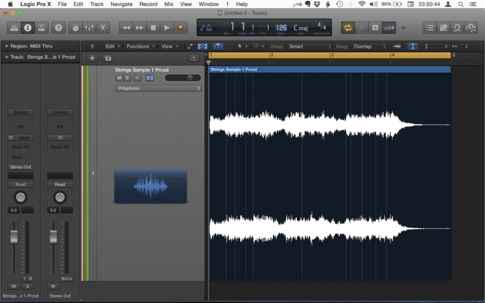The height and width of the screenshot is (303, 485).
Task: Click the 4/4 time signature display
Action: click(x=322, y=26)
